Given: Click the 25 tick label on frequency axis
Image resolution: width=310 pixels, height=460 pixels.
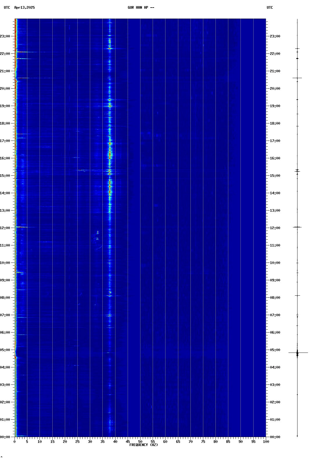Looking at the screenshot, I should tap(77, 442).
